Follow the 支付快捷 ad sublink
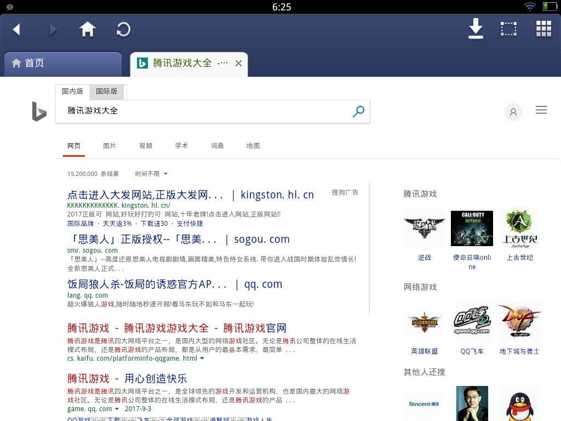Image resolution: width=561 pixels, height=421 pixels. 190,224
